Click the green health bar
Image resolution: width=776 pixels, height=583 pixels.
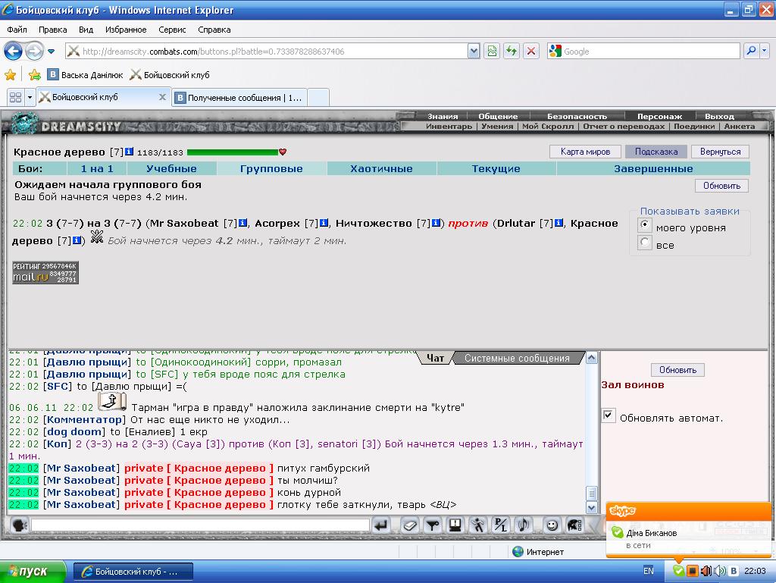[233, 152]
